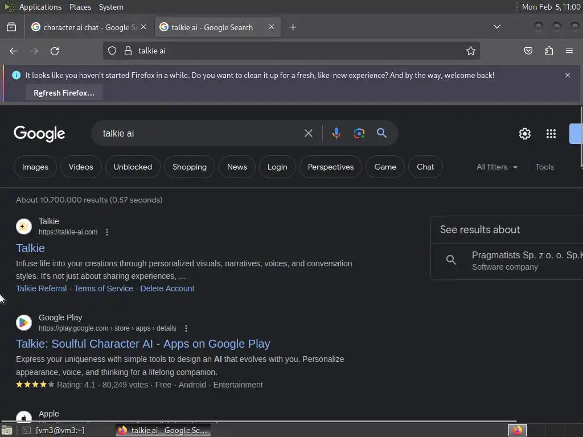Start voice search with microphone
Screen dimensions: 583x437
(x=336, y=133)
